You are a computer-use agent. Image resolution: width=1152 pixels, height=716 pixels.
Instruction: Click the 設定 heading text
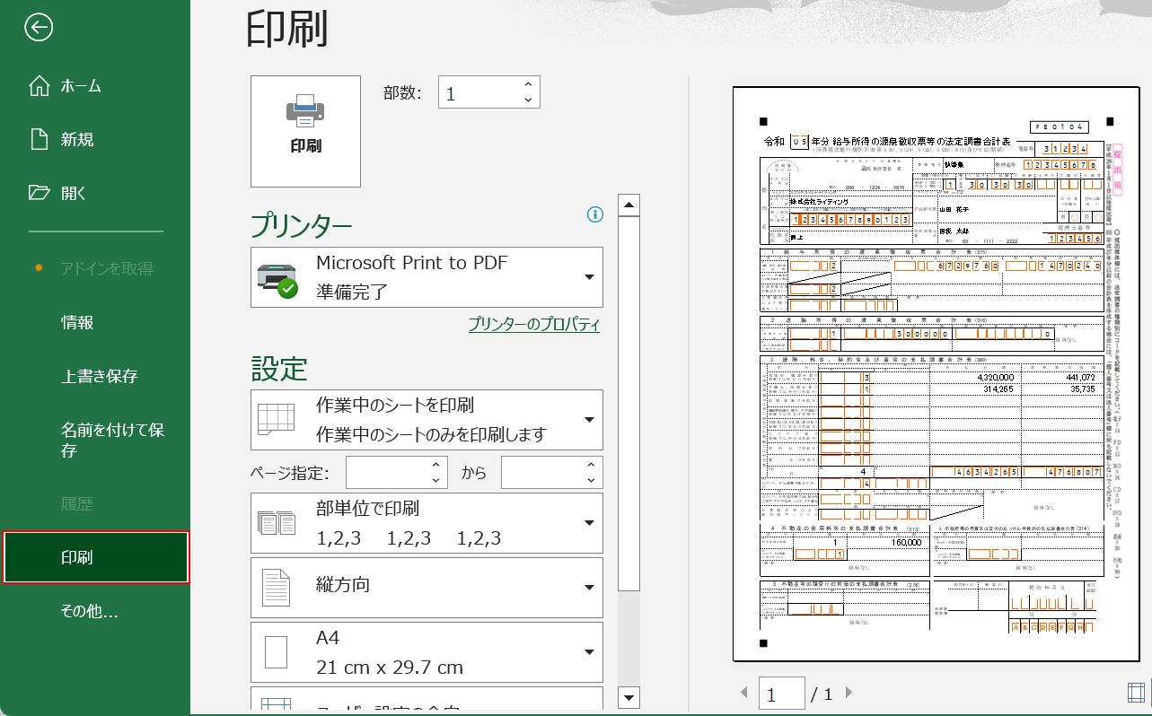pos(279,369)
